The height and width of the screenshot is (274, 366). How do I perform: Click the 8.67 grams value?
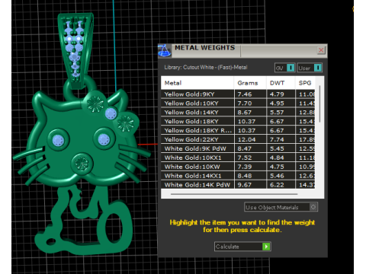pyautogui.click(x=245, y=113)
